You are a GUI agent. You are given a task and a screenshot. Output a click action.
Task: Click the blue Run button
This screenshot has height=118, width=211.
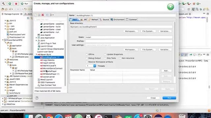[169, 98]
